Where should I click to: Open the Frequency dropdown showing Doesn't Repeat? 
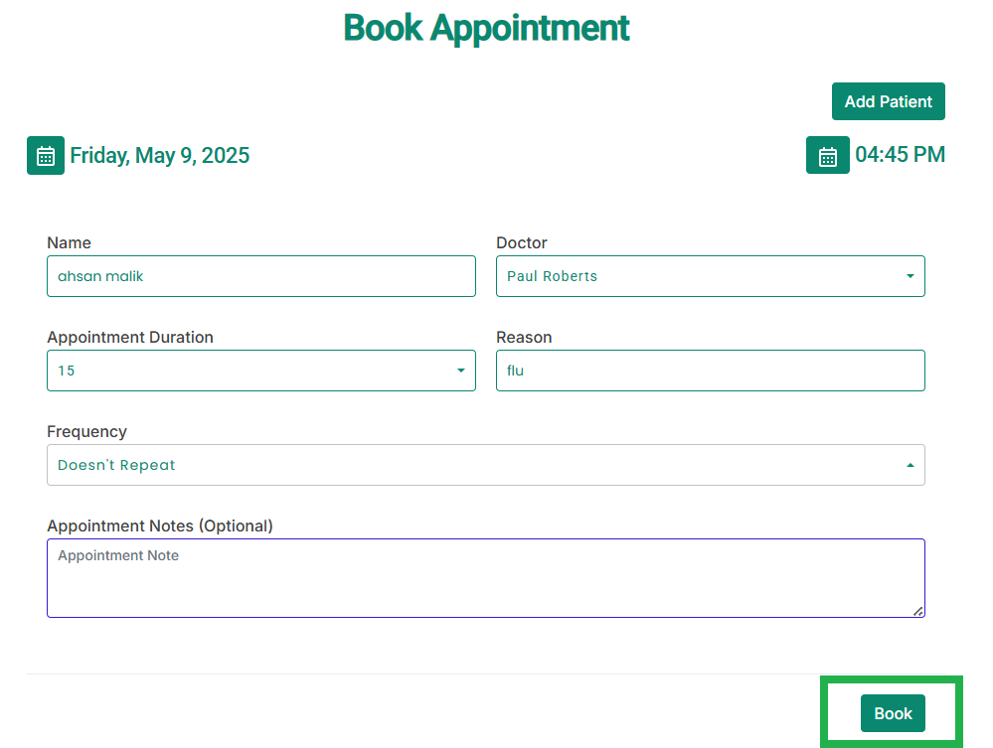pos(486,465)
